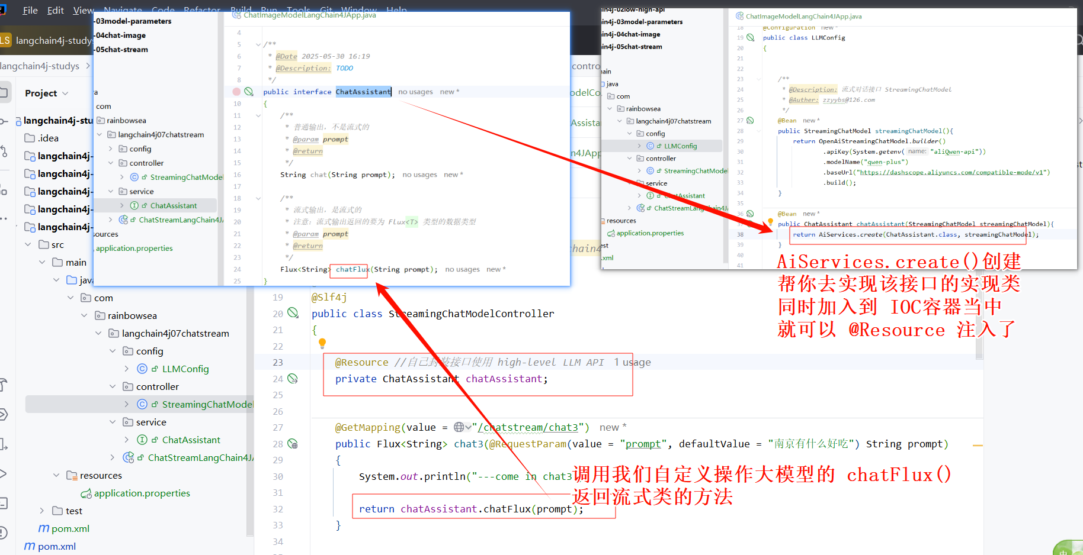This screenshot has width=1083, height=555.
Task: Collapse the config package in main tree
Action: point(113,351)
